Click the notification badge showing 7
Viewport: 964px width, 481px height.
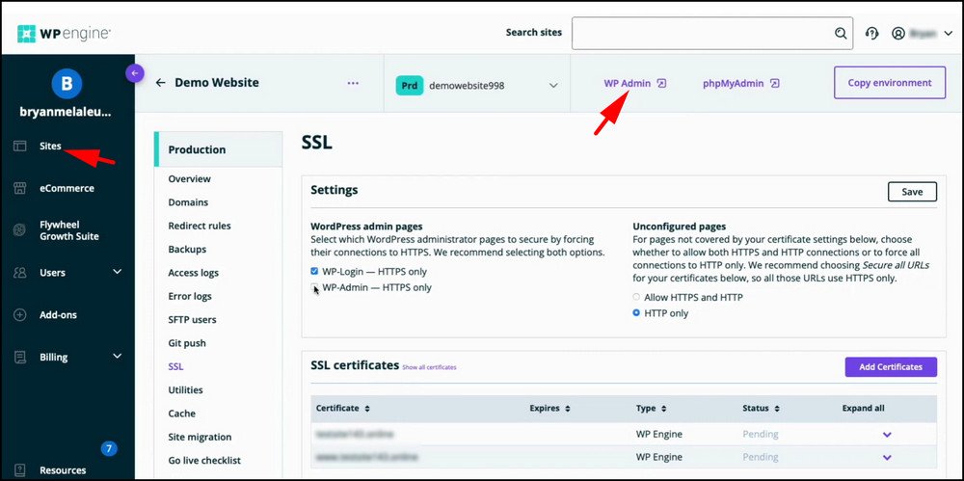coord(109,448)
